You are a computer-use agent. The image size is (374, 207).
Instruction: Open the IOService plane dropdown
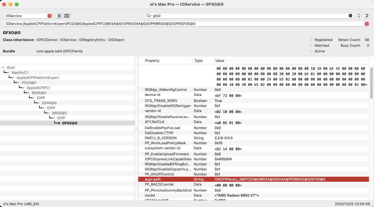tap(28, 16)
